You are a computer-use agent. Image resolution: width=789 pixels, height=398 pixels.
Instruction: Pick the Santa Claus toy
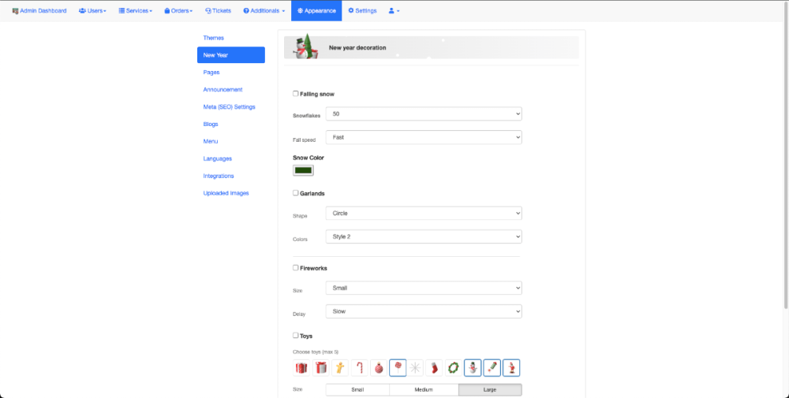(511, 367)
